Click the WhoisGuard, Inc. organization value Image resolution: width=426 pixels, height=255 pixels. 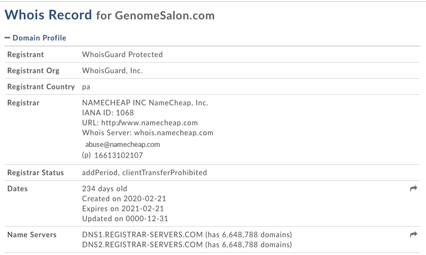coord(112,70)
